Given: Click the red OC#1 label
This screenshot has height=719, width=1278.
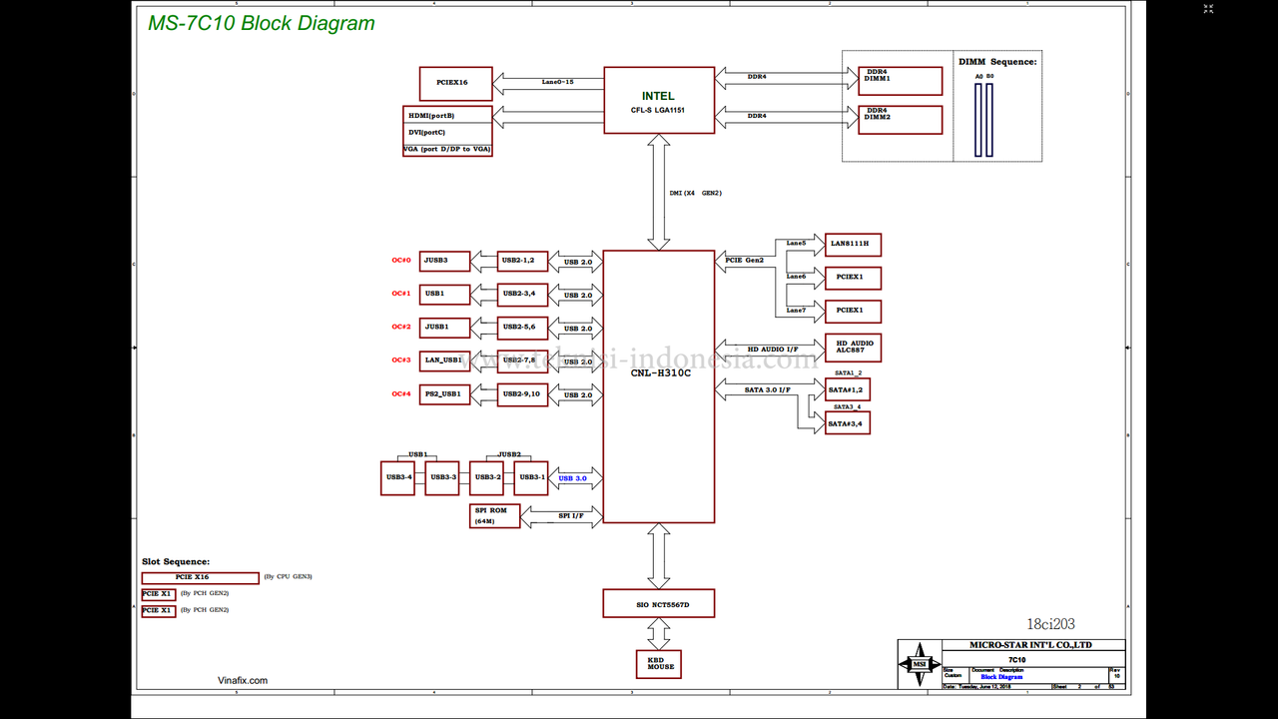Looking at the screenshot, I should tap(401, 294).
